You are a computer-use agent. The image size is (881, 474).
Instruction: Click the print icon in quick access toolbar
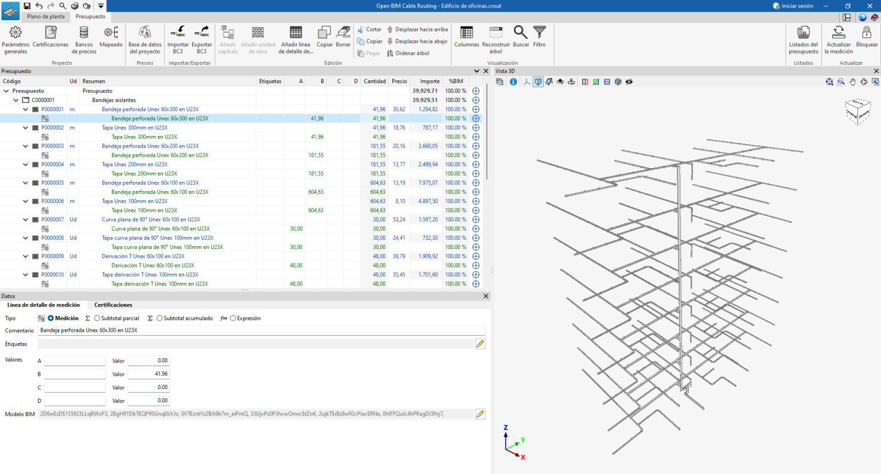click(x=75, y=6)
